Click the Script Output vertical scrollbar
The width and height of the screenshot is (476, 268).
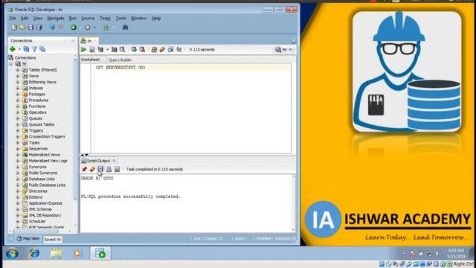click(x=293, y=202)
